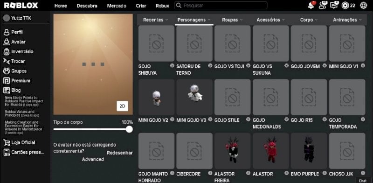Expand the Acessórios dropdown tab
This screenshot has width=373, height=183.
pyautogui.click(x=271, y=20)
